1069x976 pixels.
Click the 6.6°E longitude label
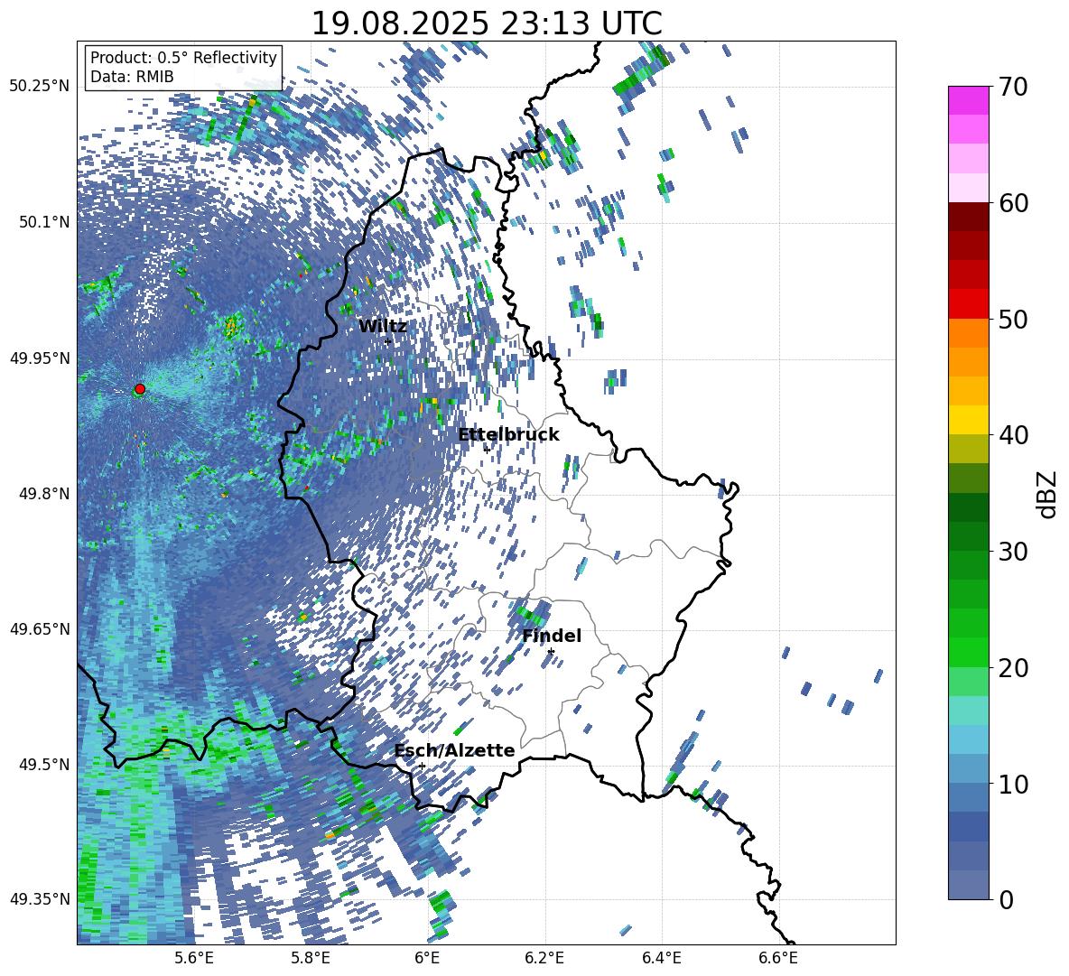pyautogui.click(x=778, y=958)
